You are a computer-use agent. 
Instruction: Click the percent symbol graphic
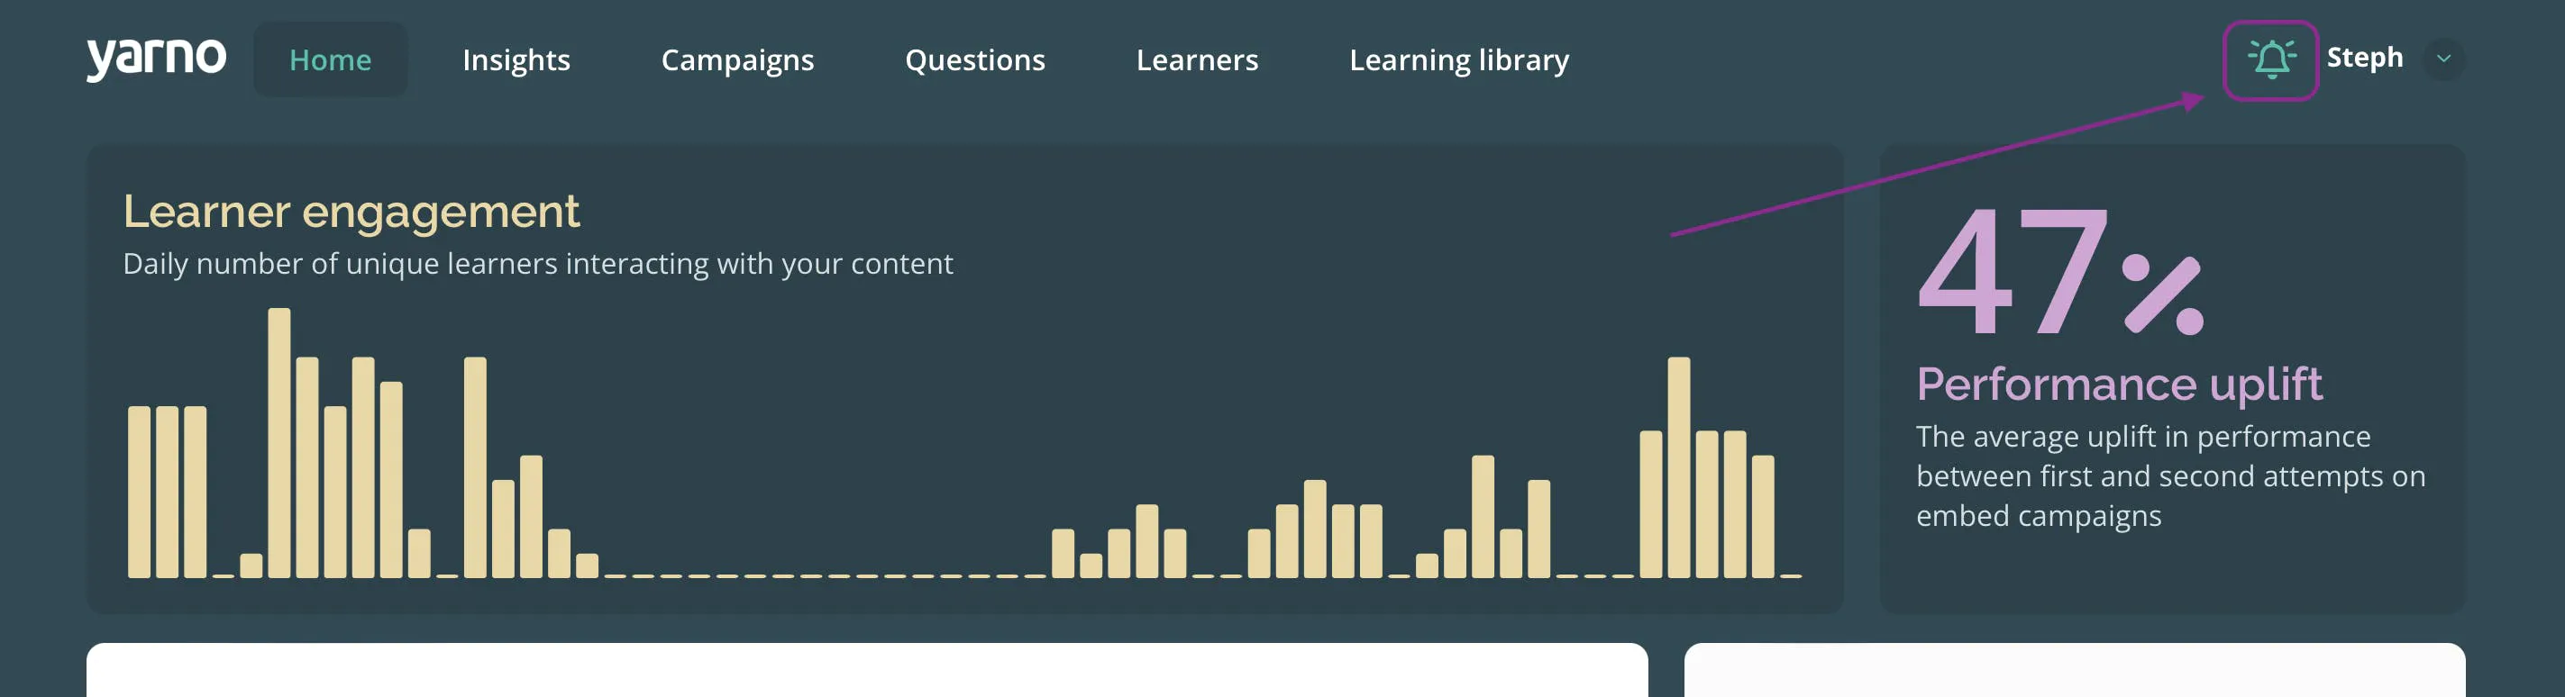2163,294
